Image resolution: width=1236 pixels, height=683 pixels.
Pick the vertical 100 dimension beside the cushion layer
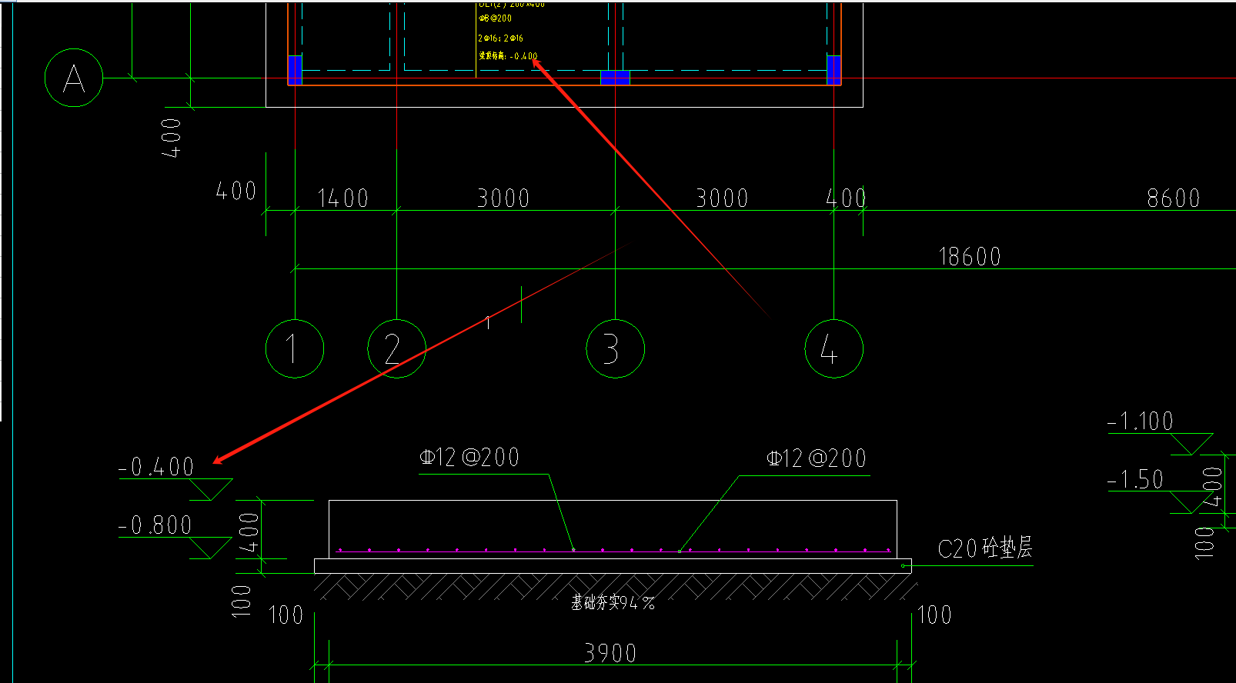pos(242,601)
